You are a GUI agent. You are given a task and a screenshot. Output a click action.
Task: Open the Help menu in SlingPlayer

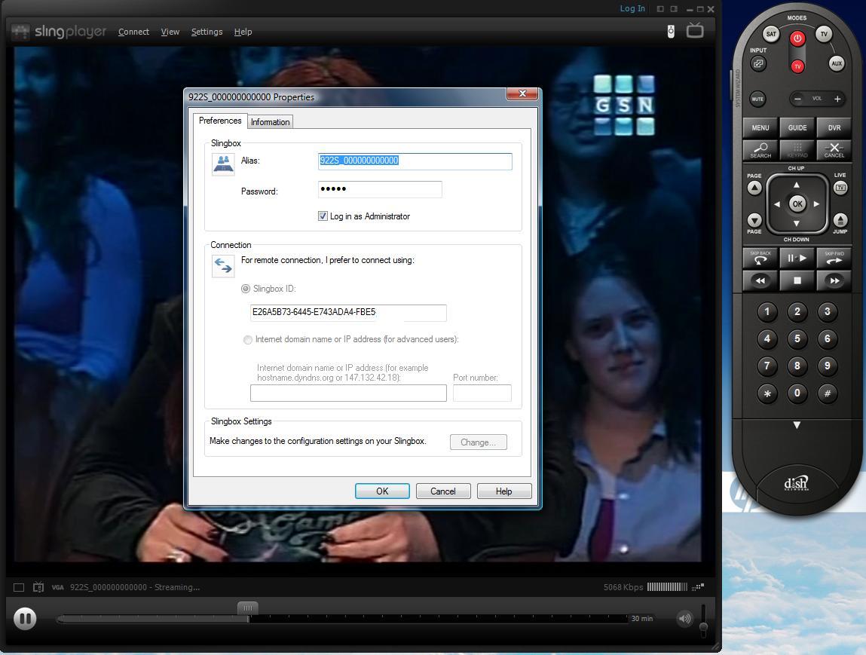[243, 32]
